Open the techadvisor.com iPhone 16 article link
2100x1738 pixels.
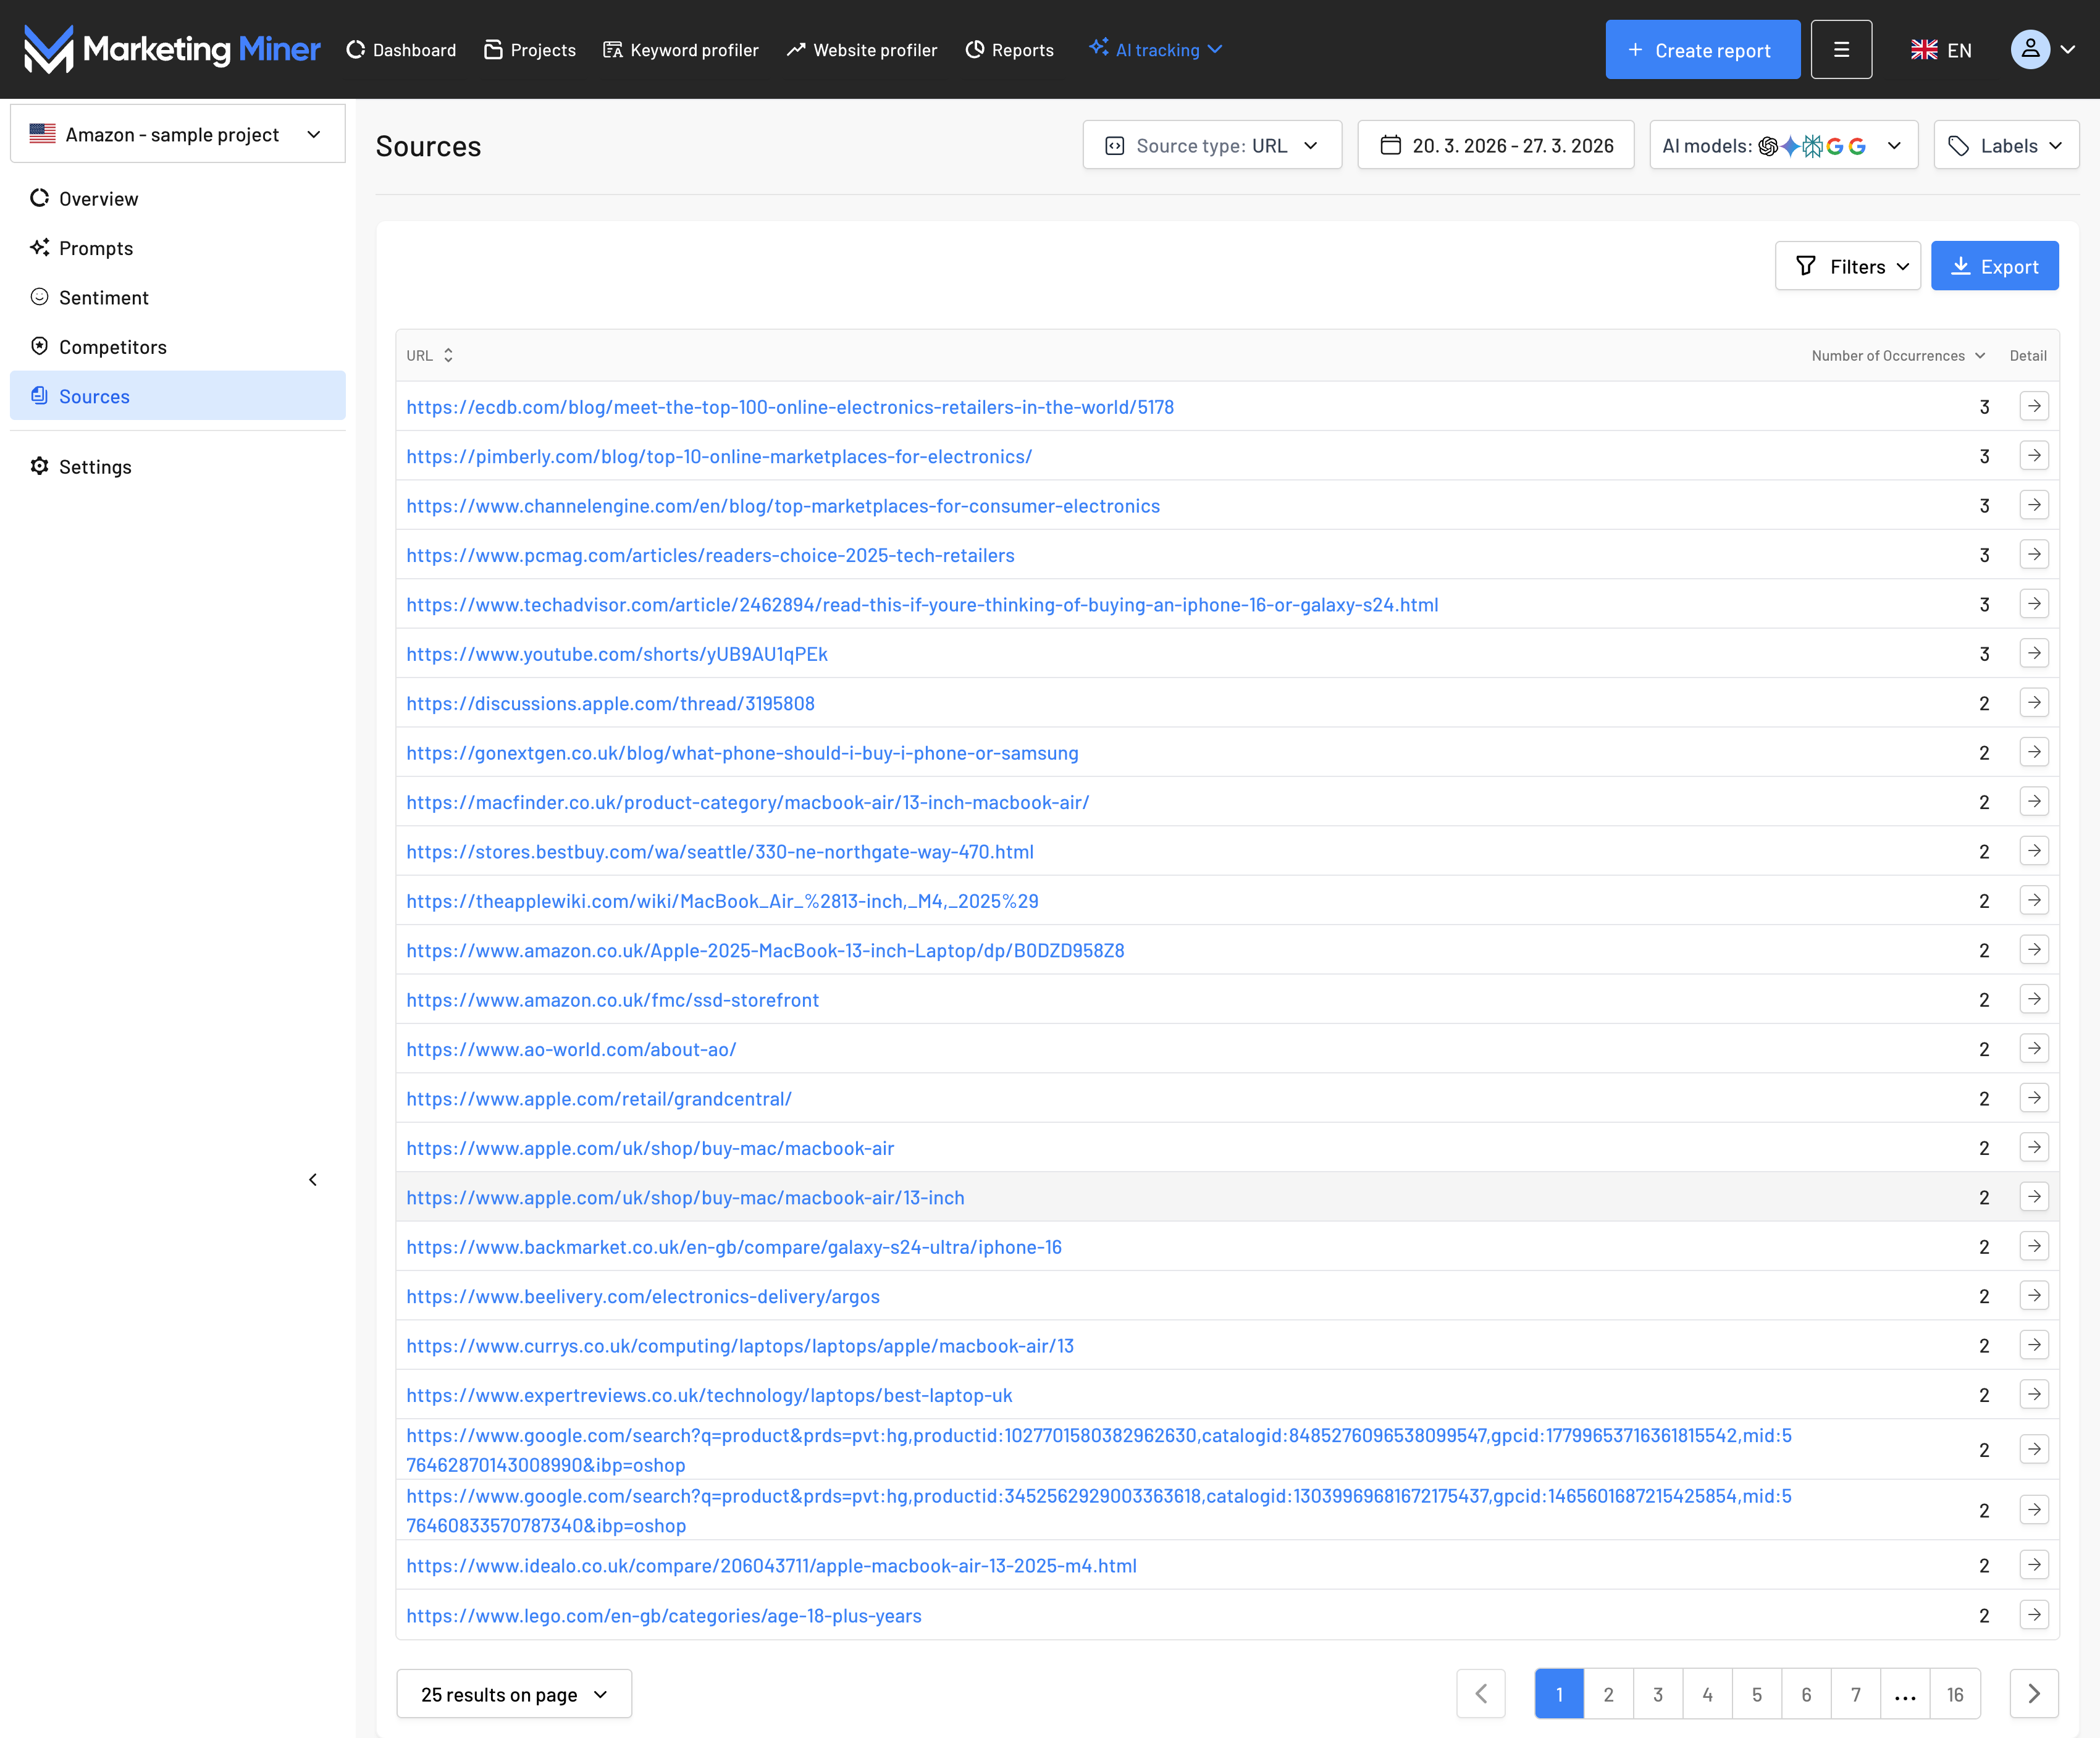(921, 605)
